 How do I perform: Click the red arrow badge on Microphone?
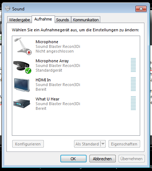(x=29, y=53)
